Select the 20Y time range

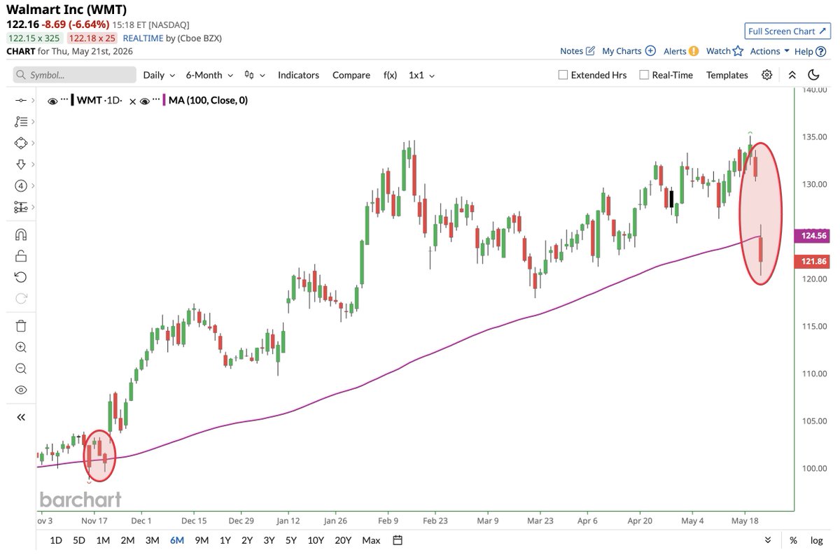[x=343, y=540]
